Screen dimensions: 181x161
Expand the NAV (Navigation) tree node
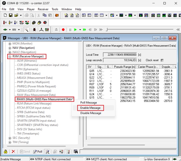10,48
